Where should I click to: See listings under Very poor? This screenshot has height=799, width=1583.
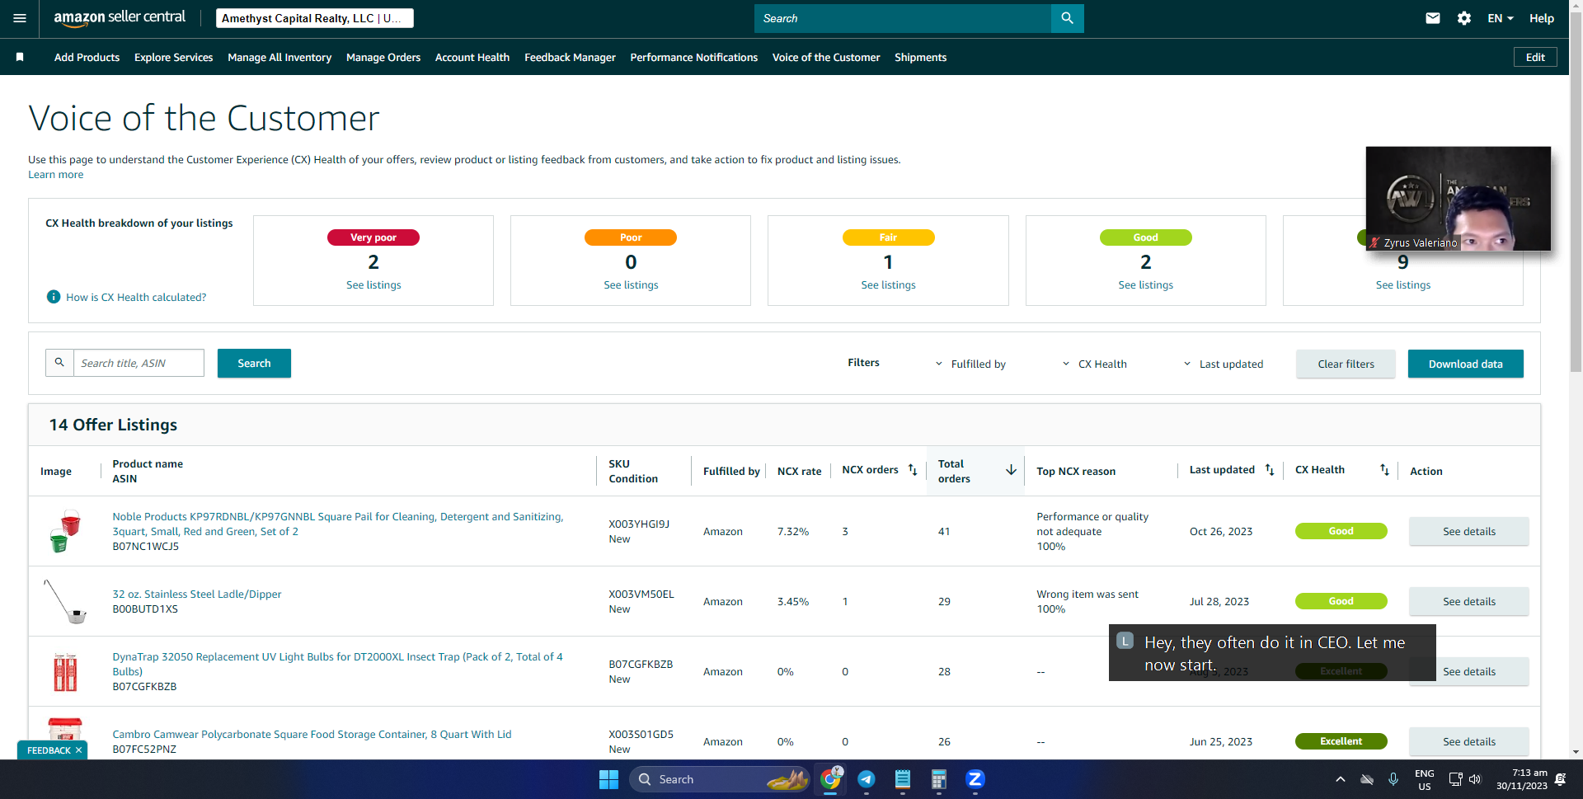(x=373, y=284)
